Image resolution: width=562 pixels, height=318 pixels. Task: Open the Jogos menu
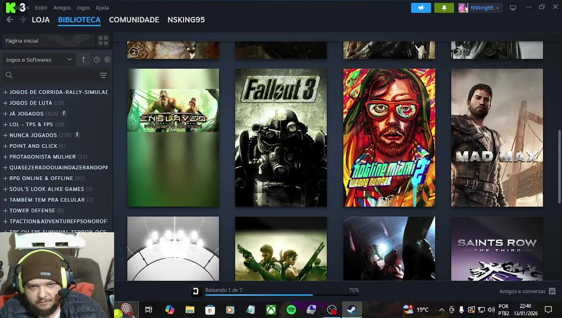point(83,8)
